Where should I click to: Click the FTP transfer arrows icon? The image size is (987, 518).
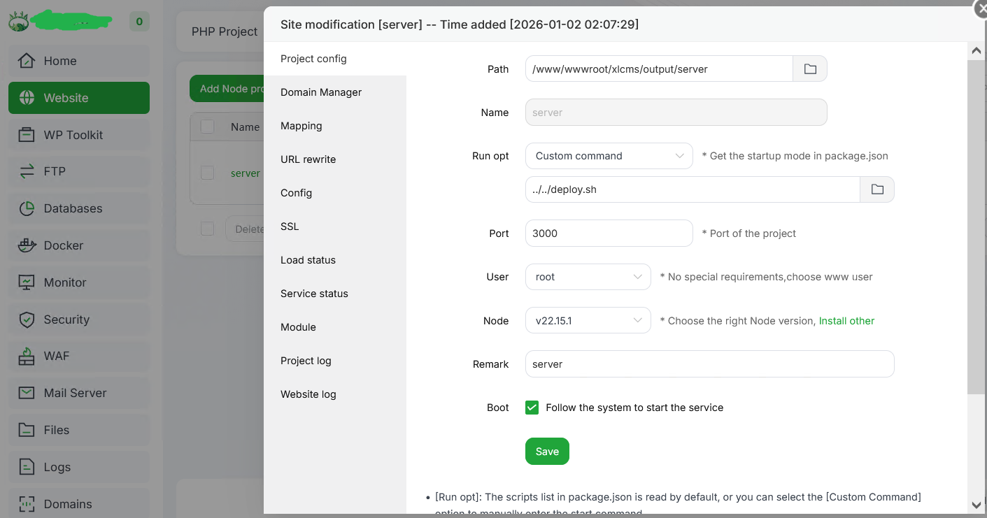(x=27, y=171)
